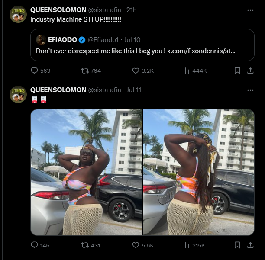Viewport: 265px width, 260px height.
Task: View analytics showing 444K views
Action: [187, 71]
